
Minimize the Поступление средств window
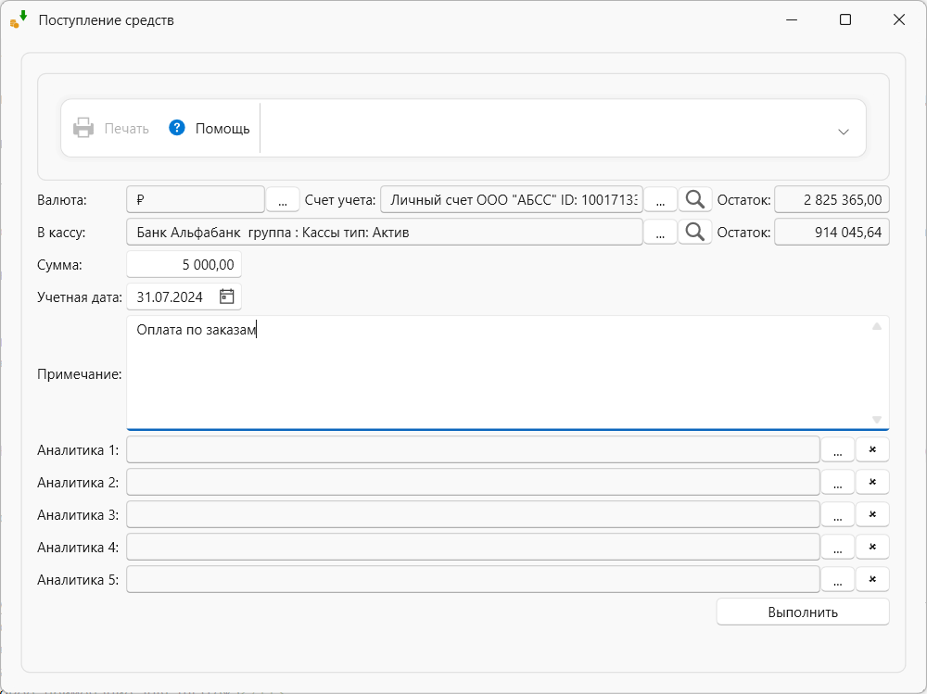[x=792, y=19]
